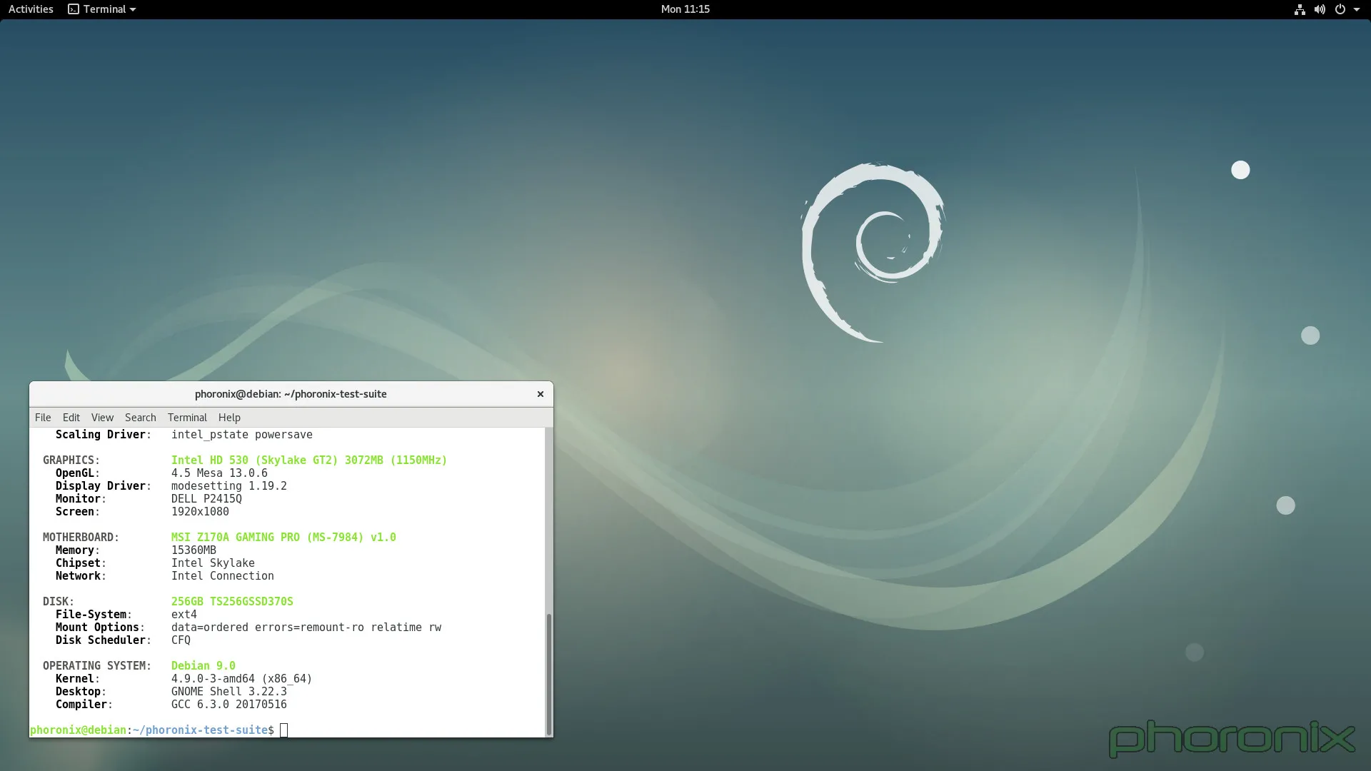Image resolution: width=1371 pixels, height=771 pixels.
Task: Click the MSI Z170A GAMING PRO text
Action: pos(283,538)
